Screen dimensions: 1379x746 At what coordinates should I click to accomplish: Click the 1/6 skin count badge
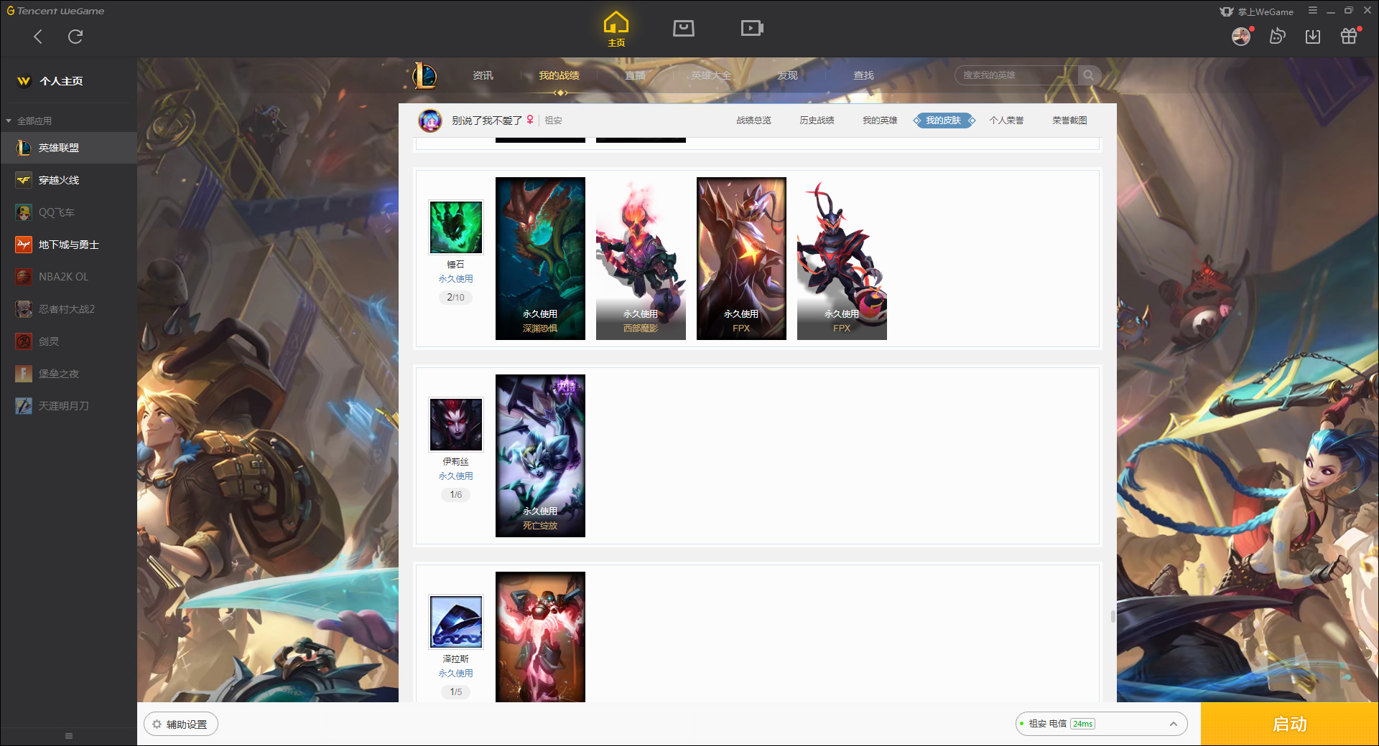tap(455, 494)
